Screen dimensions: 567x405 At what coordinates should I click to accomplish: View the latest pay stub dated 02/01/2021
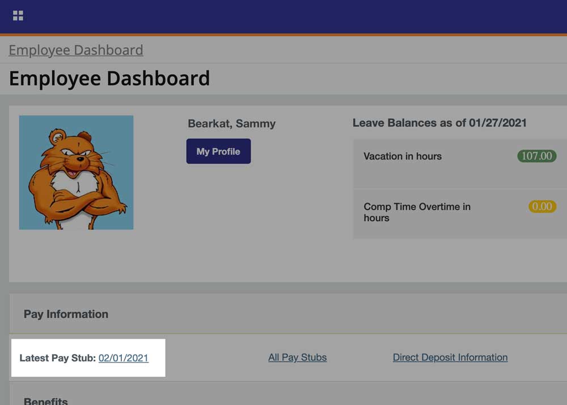123,357
